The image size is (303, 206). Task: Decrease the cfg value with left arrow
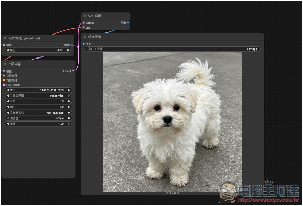click(8, 107)
